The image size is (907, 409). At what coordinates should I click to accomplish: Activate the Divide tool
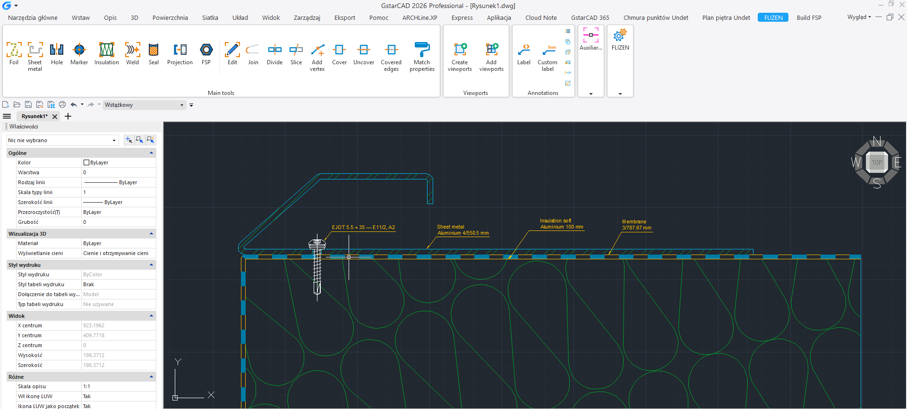tap(274, 53)
